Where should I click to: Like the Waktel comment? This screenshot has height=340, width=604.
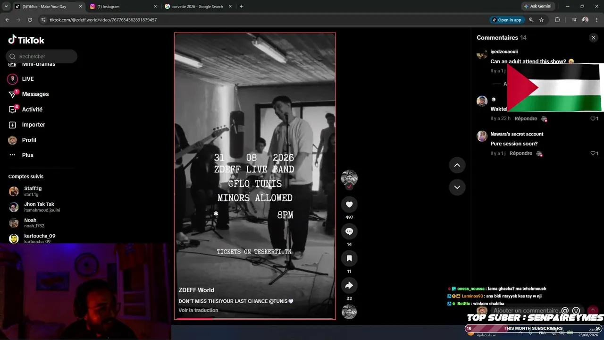(x=593, y=119)
